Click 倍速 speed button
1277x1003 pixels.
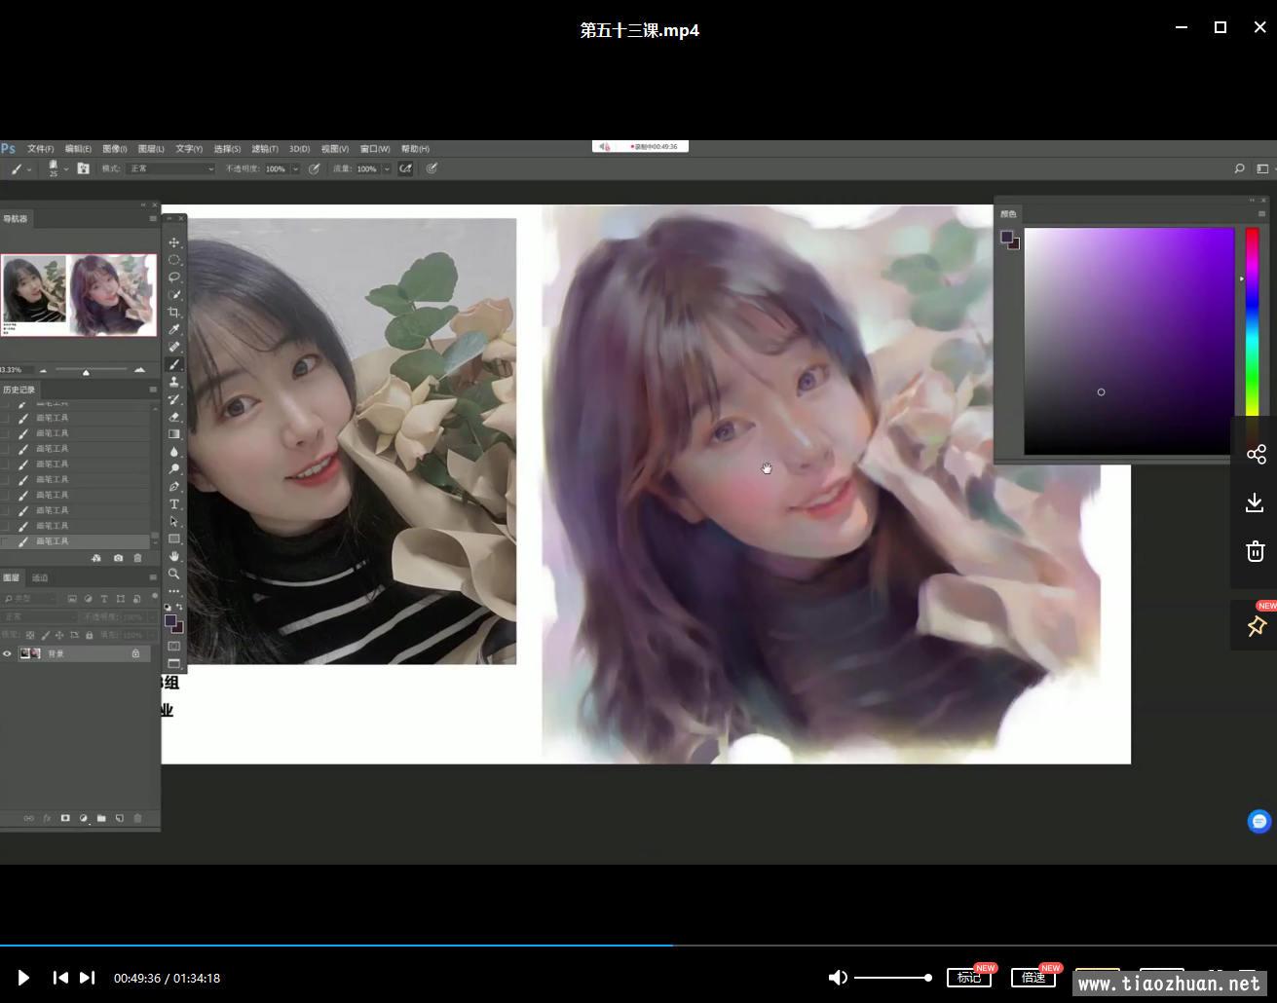[x=1033, y=977]
